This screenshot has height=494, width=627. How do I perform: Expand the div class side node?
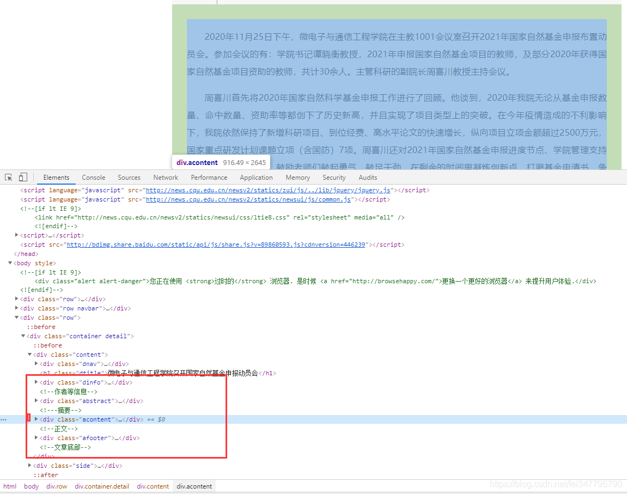tap(29, 465)
